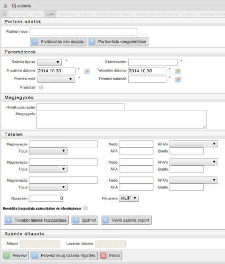Click the magnifier icon on Partnerlista megjelenítése
Image resolution: width=225 pixels, height=264 pixels.
click(x=92, y=42)
